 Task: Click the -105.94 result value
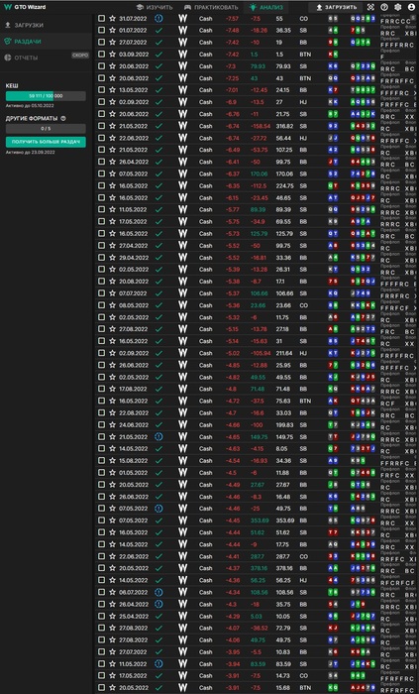tap(260, 353)
